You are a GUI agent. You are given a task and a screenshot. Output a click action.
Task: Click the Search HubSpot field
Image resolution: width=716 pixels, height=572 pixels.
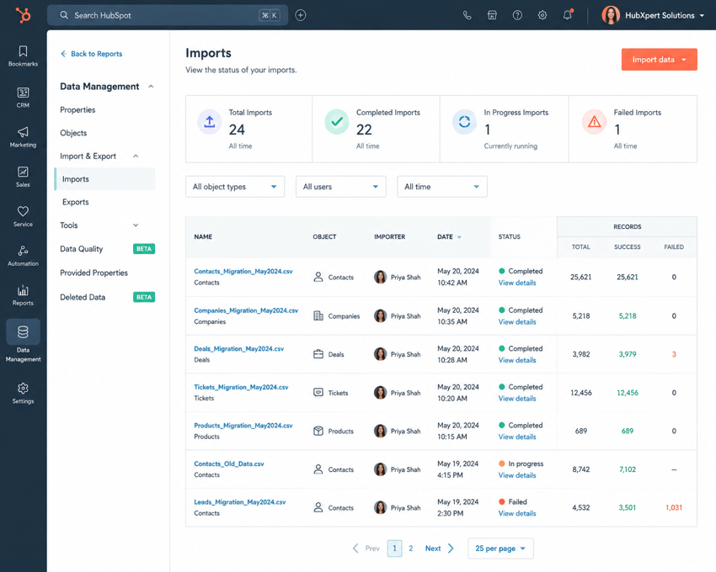click(x=168, y=15)
